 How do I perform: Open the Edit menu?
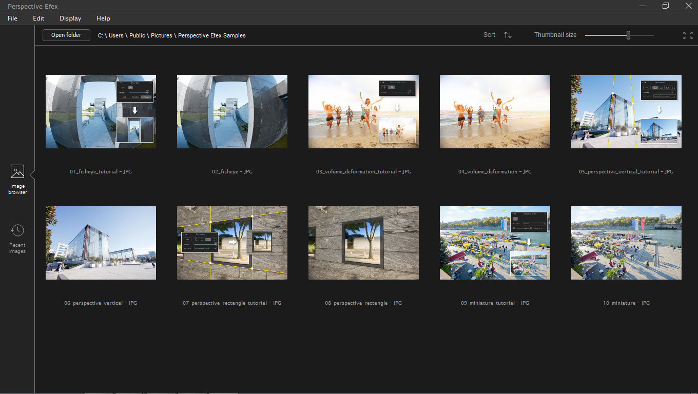[38, 18]
